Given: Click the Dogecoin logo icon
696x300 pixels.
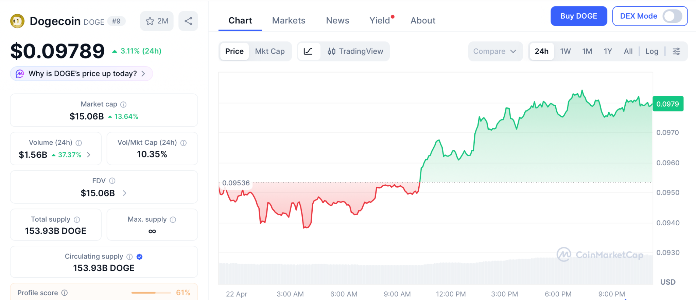Looking at the screenshot, I should (x=17, y=21).
